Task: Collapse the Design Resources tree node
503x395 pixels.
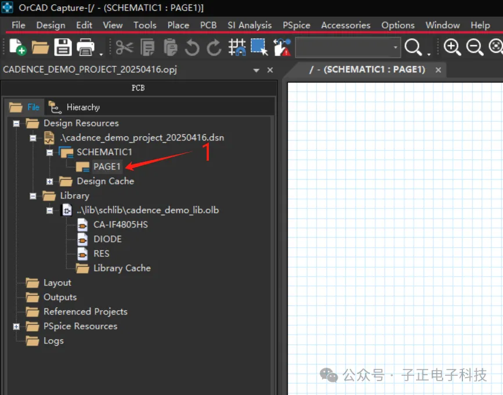Action: pos(16,124)
